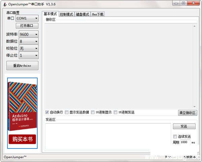
Task: Check the 16进制显示 option
Action: [93, 112]
